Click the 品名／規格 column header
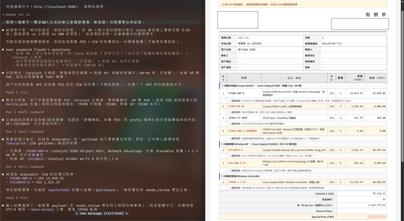The width and height of the screenshot is (404, 221). (294, 78)
